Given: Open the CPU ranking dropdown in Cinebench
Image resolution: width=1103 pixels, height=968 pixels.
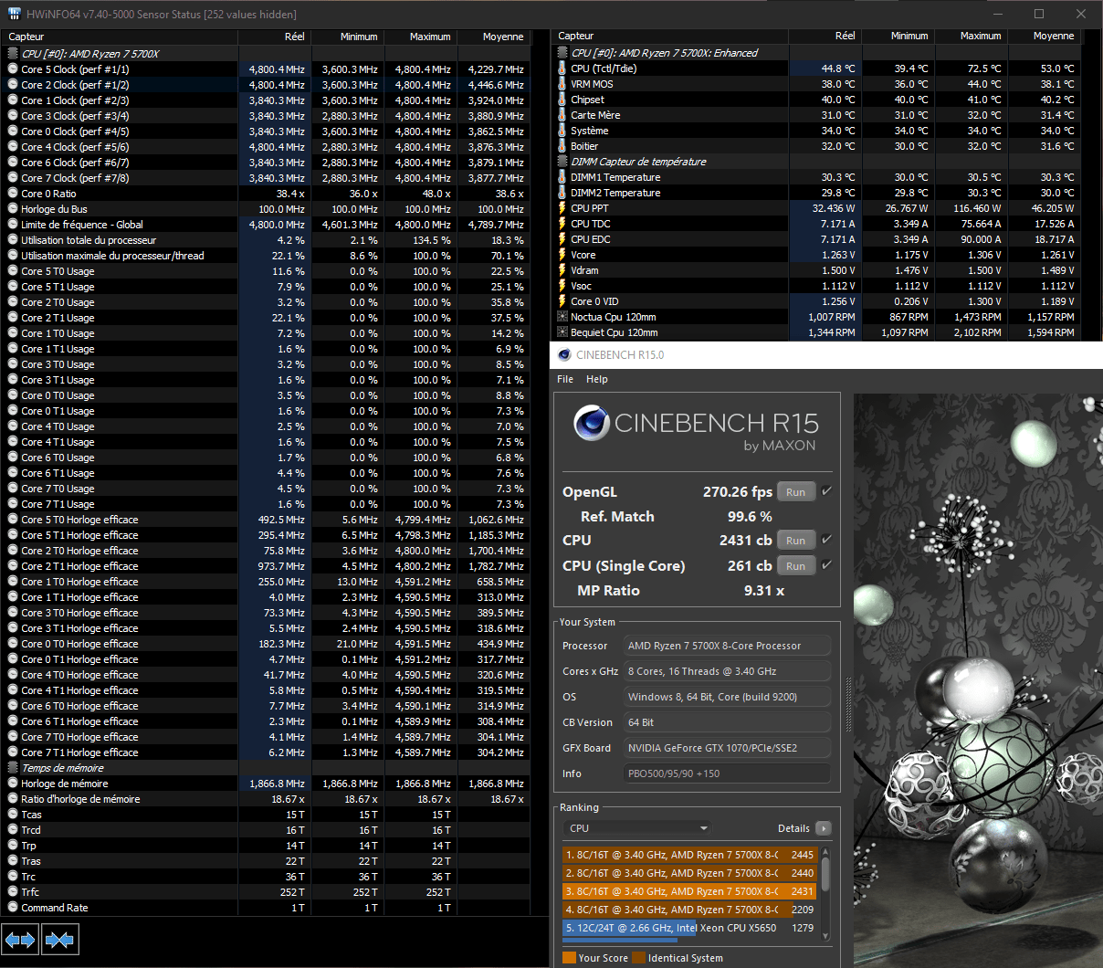Looking at the screenshot, I should tap(637, 828).
